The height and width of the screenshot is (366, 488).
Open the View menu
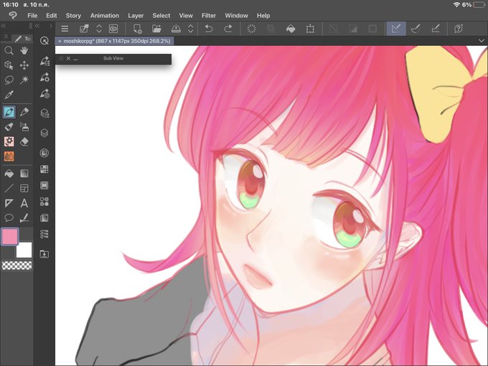186,16
